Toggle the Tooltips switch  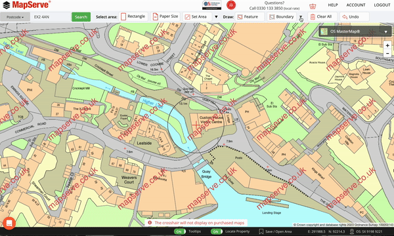[179, 231]
